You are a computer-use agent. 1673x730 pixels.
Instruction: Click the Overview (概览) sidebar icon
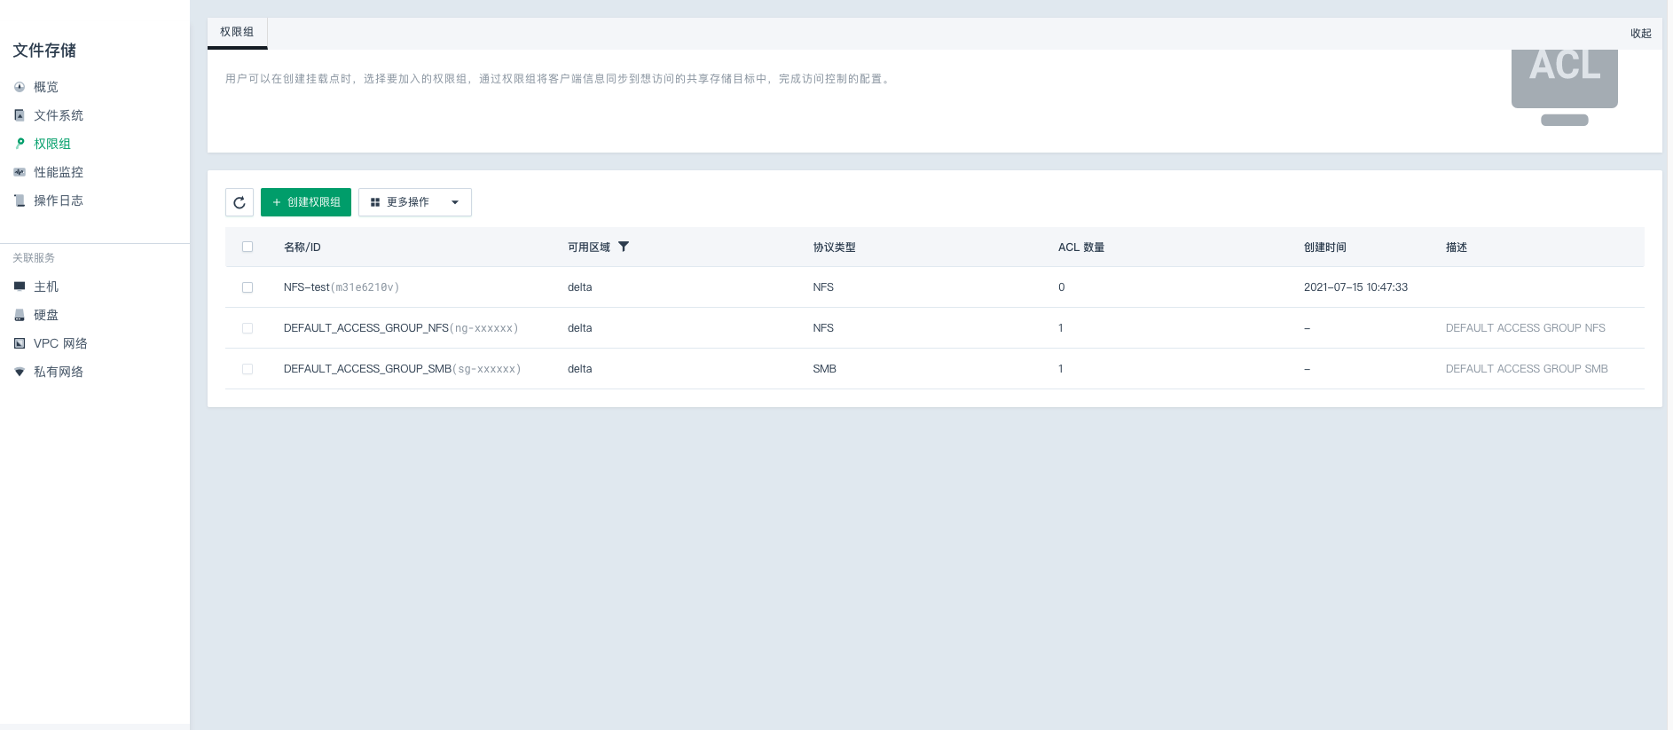click(20, 87)
